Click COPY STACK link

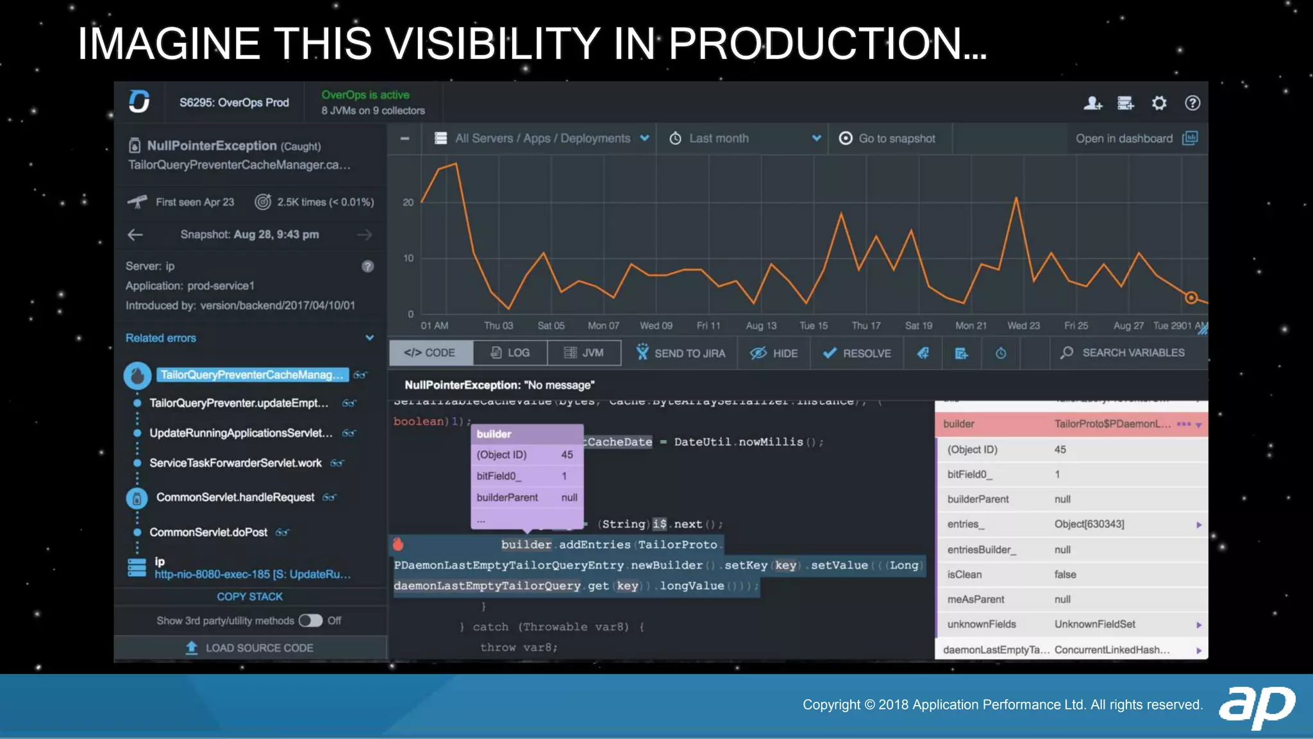click(249, 597)
